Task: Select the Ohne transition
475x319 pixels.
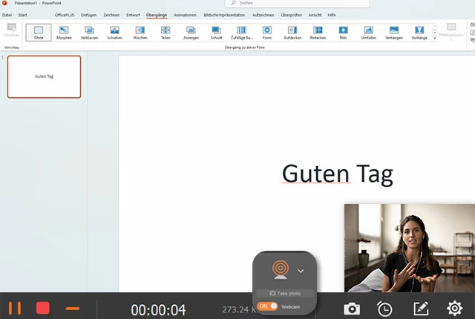Action: (39, 33)
